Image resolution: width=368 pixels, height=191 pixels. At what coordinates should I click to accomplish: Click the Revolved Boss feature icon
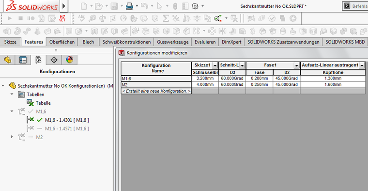pyautogui.click(x=17, y=31)
